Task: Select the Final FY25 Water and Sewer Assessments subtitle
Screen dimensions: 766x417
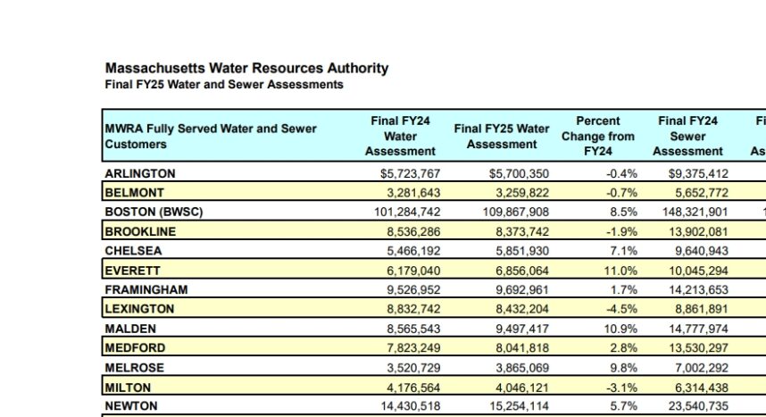Action: 224,85
